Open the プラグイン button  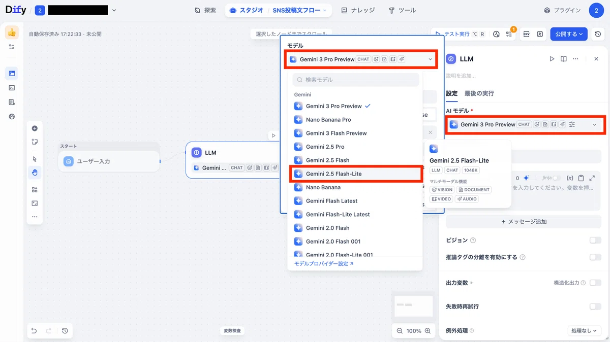pos(562,10)
